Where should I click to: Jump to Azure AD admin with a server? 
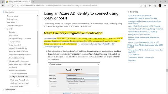[144, 26]
